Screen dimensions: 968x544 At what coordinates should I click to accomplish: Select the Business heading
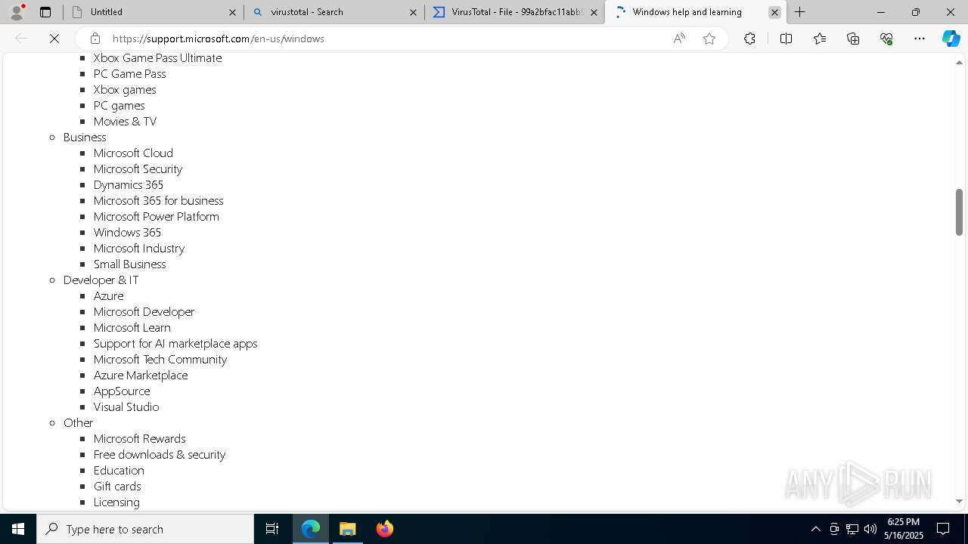tap(85, 138)
